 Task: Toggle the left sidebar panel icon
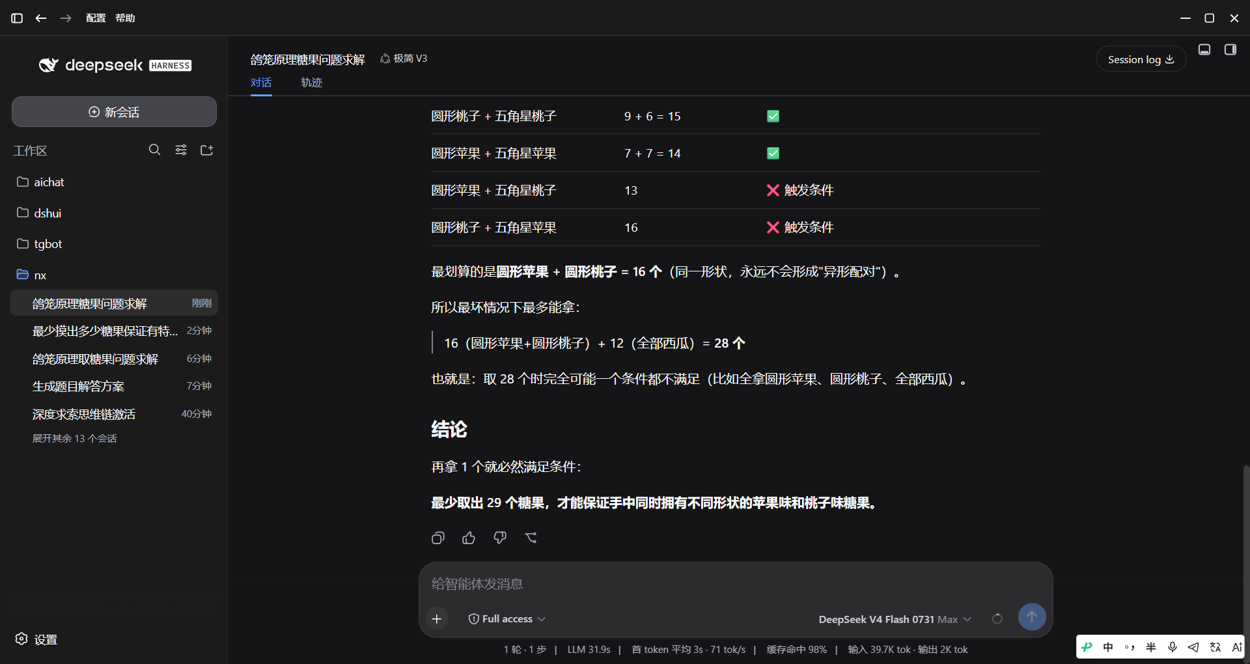point(17,18)
